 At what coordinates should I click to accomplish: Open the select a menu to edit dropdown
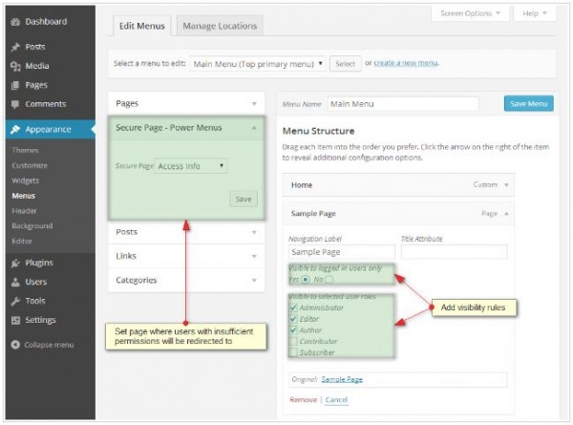click(257, 64)
